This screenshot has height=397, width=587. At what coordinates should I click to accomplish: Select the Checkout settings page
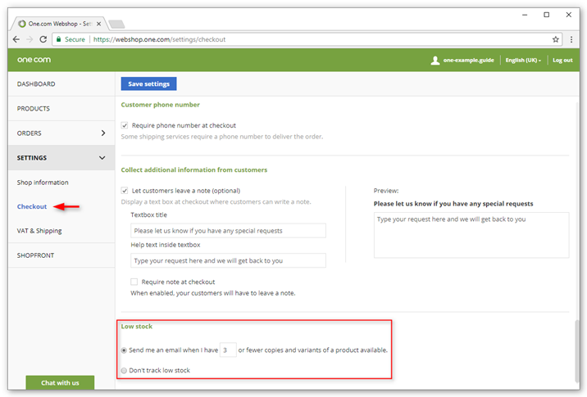pos(32,207)
